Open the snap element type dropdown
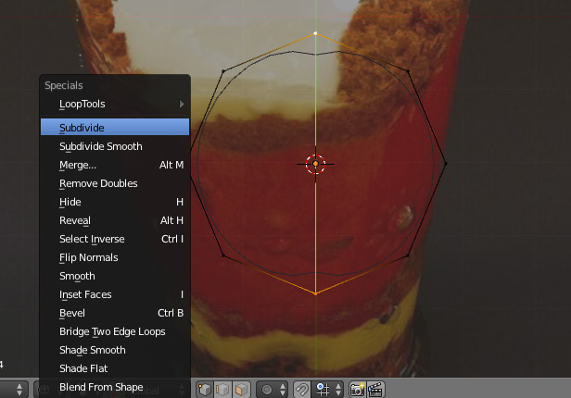The image size is (571, 398). pos(327,390)
